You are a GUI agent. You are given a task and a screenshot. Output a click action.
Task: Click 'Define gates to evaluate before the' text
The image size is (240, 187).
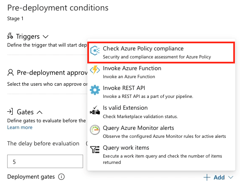pos(46,121)
